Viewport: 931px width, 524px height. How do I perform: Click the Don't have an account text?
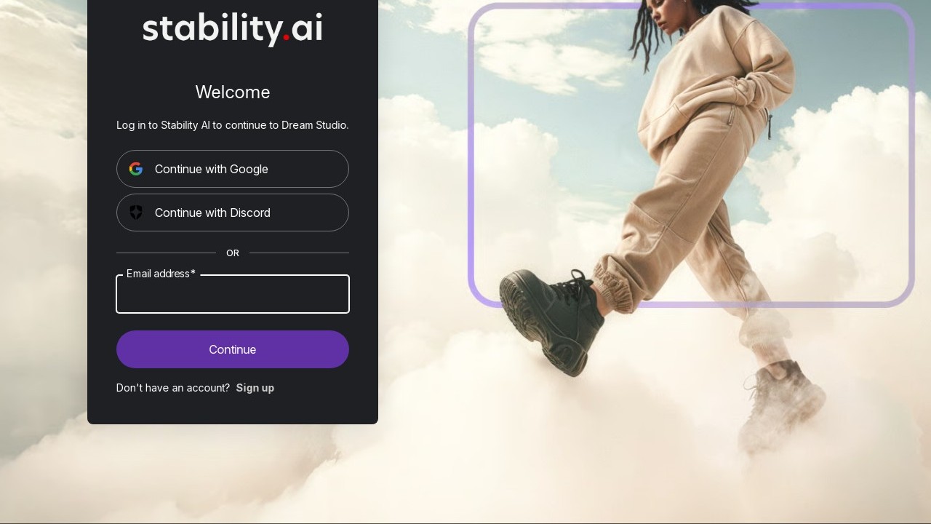click(173, 388)
